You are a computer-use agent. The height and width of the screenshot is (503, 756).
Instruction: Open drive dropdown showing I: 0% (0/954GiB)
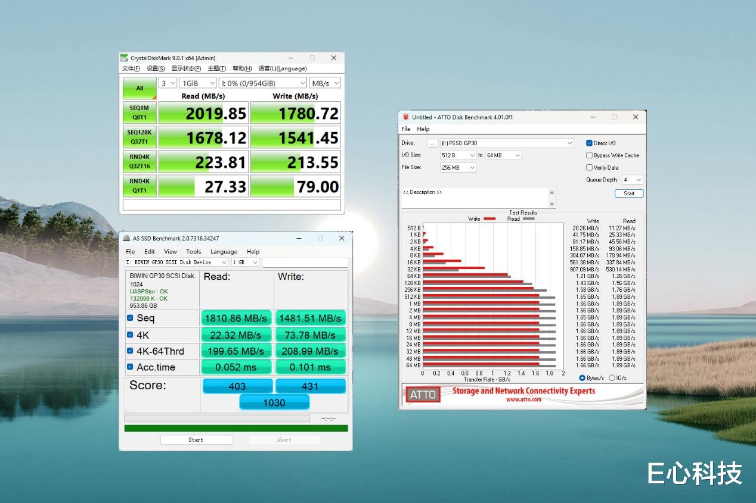point(263,83)
